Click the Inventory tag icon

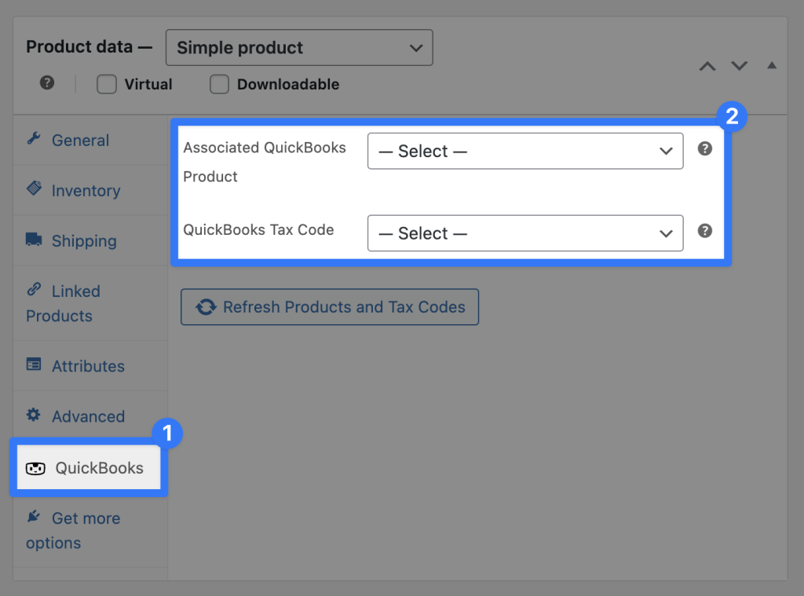point(34,188)
